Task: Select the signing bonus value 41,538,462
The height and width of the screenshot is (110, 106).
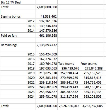Action: (46, 16)
